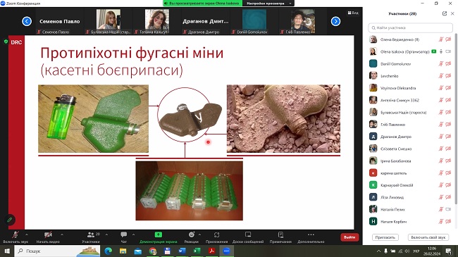The height and width of the screenshot is (257, 458).
Task: Expand video options arrow next to camera
Action: pyautogui.click(x=62, y=234)
